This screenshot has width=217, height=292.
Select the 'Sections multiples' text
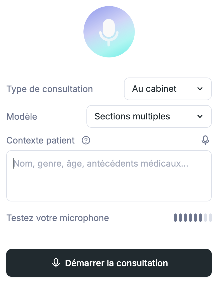pyautogui.click(x=132, y=117)
